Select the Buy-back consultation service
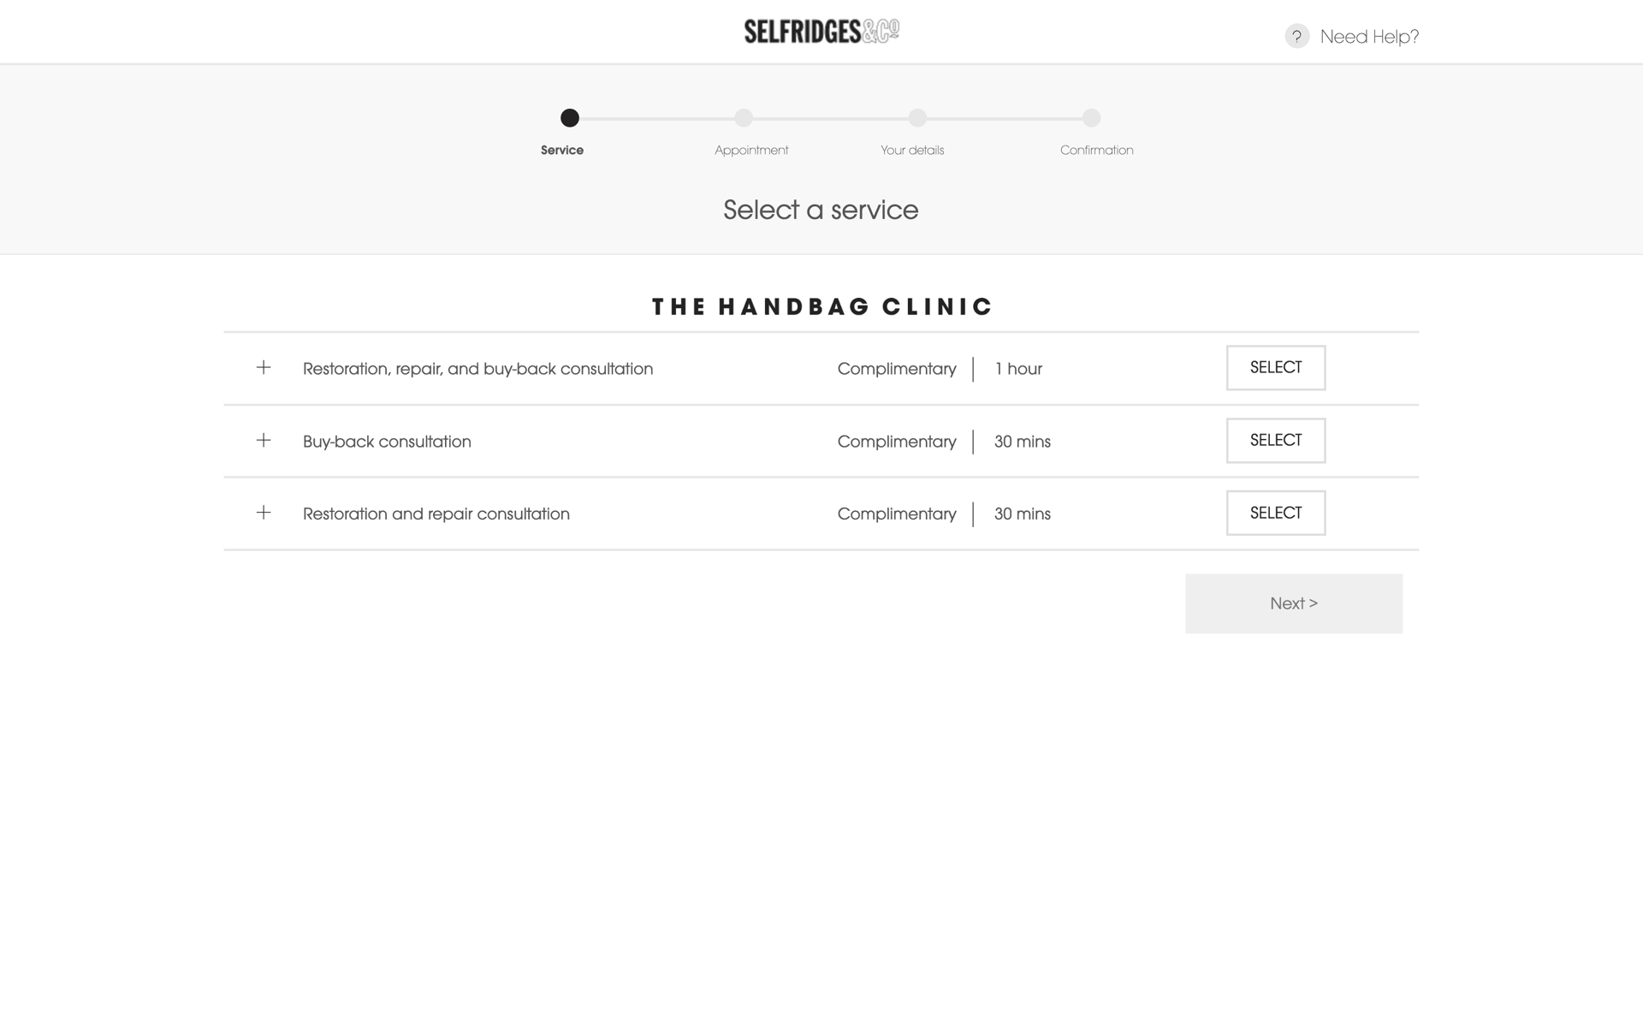Viewport: 1643px width, 1027px height. click(1276, 441)
